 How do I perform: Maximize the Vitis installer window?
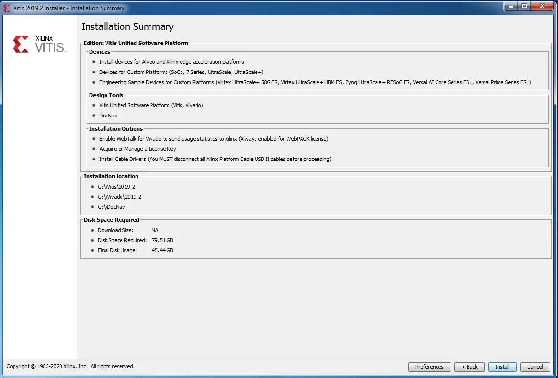click(x=524, y=6)
